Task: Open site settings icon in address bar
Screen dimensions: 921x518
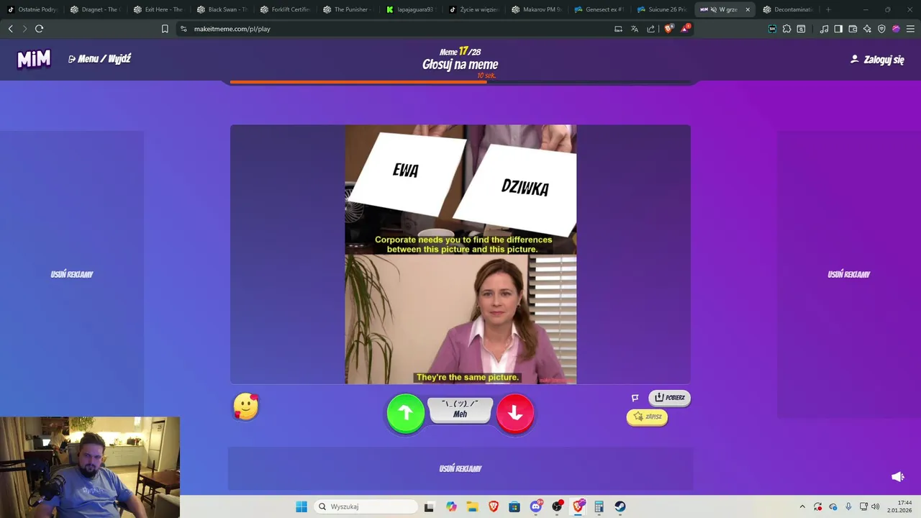Action: coord(183,29)
